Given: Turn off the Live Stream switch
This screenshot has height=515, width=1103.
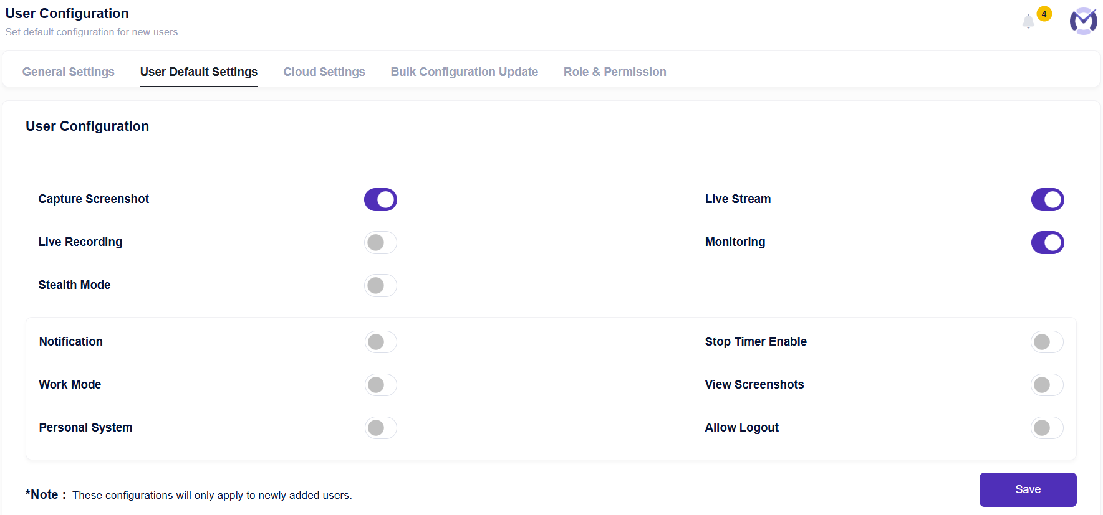Looking at the screenshot, I should tap(1048, 200).
